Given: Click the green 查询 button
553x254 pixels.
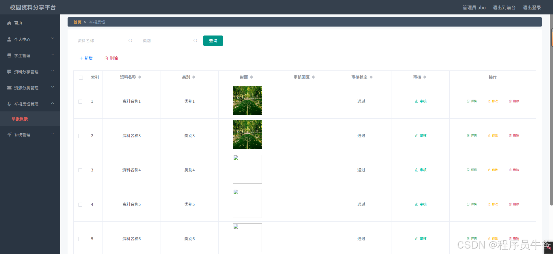Looking at the screenshot, I should (213, 41).
